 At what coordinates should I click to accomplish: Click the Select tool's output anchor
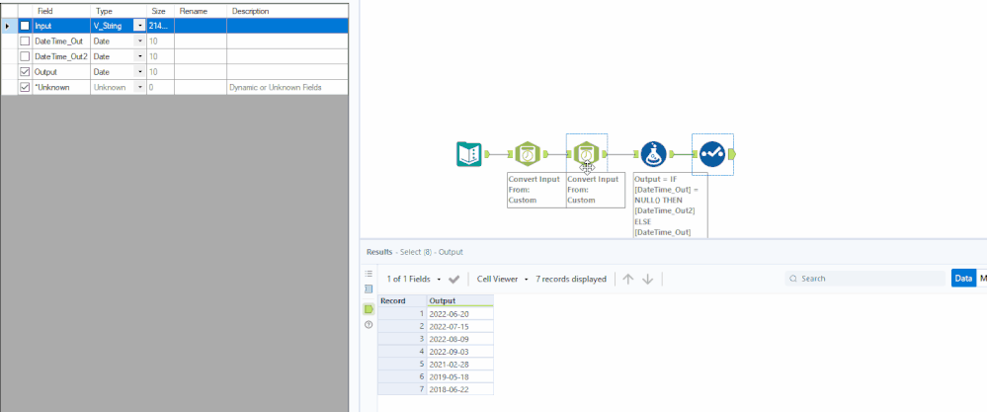(x=731, y=154)
